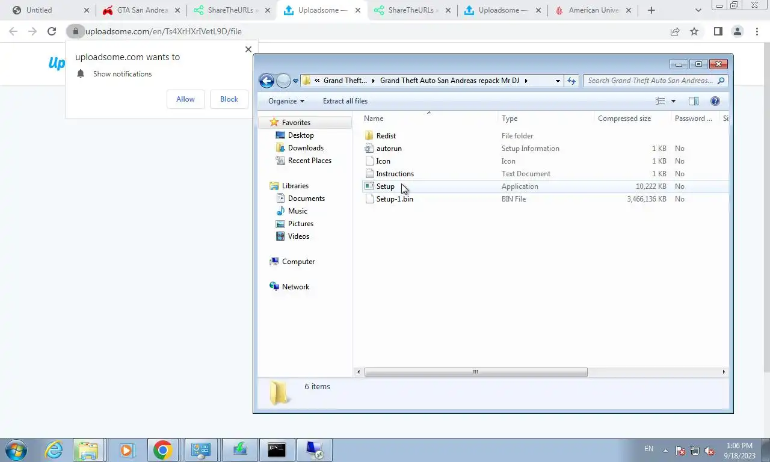Open Chrome tab search chevron
The image size is (770, 462).
[698, 10]
